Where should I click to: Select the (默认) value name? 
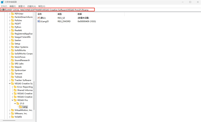tap(43, 18)
